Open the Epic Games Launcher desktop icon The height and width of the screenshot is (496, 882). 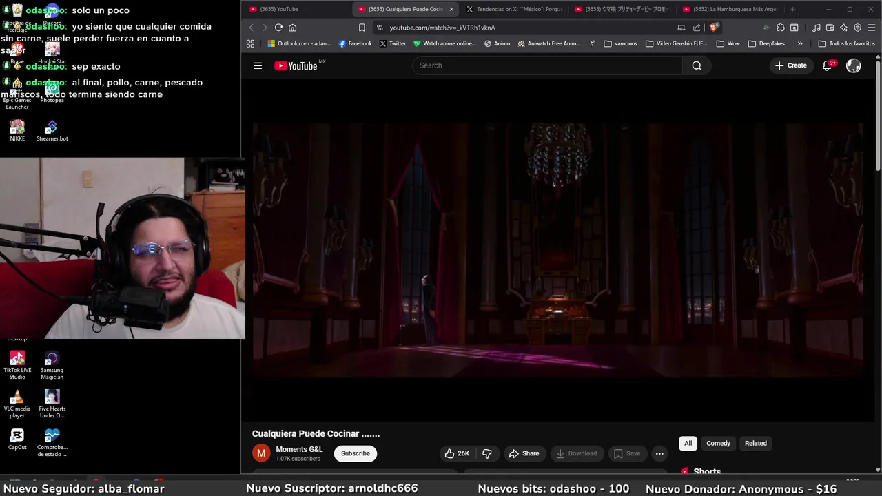point(17,95)
